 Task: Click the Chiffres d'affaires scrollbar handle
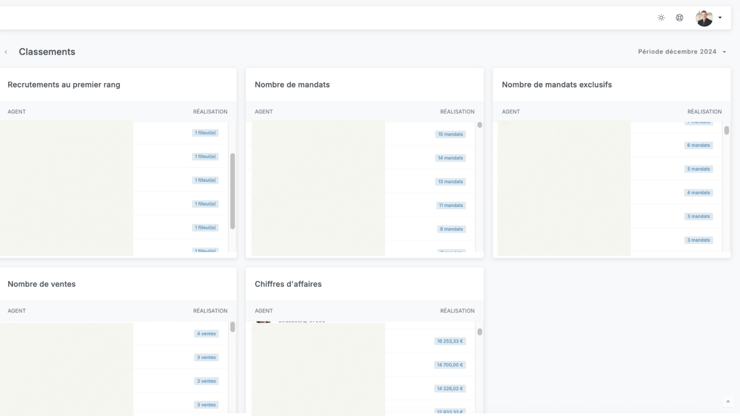480,332
